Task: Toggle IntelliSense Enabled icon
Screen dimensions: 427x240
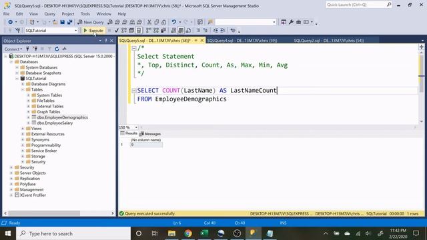Action: pos(139,31)
